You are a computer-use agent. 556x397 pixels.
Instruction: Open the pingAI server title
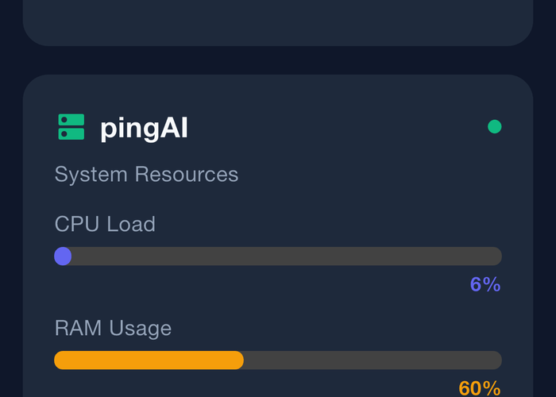point(144,128)
